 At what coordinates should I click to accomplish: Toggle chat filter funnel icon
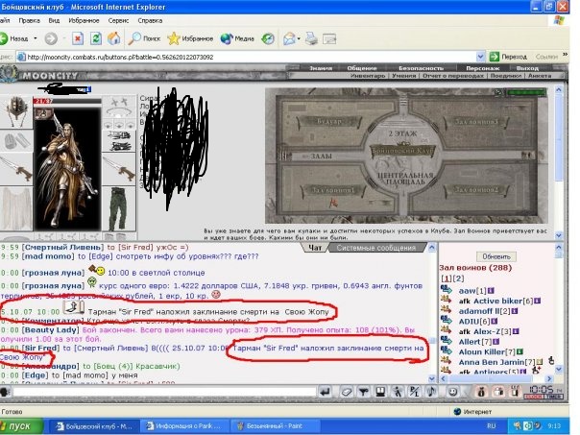[x=363, y=392]
